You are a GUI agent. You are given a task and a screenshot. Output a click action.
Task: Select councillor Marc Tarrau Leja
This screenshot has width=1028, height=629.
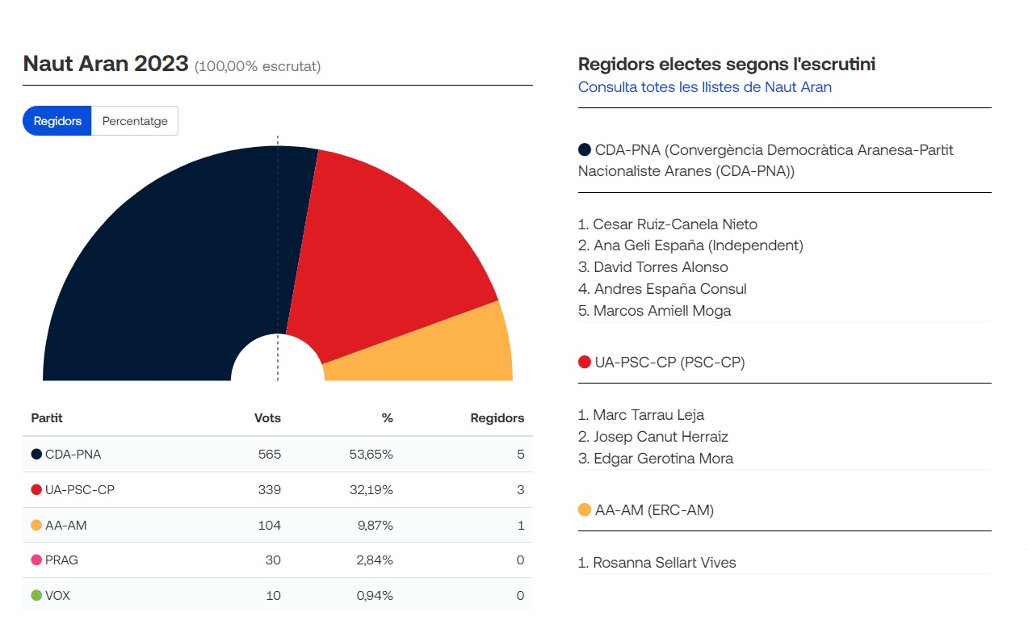[648, 415]
